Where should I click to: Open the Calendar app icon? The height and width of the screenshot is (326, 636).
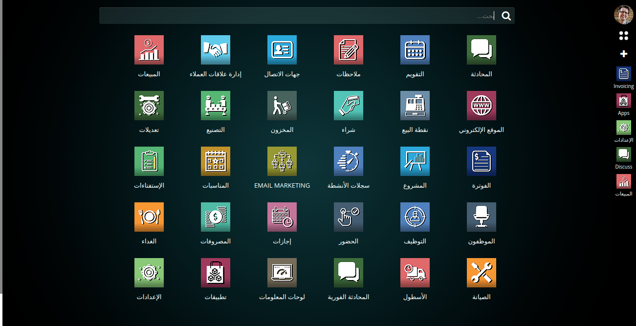coord(415,50)
